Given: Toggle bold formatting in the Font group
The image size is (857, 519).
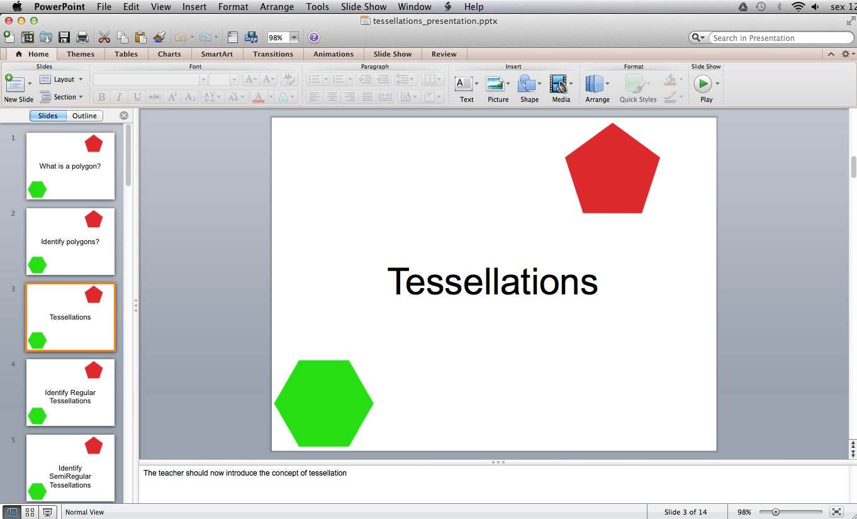Looking at the screenshot, I should click(x=101, y=97).
